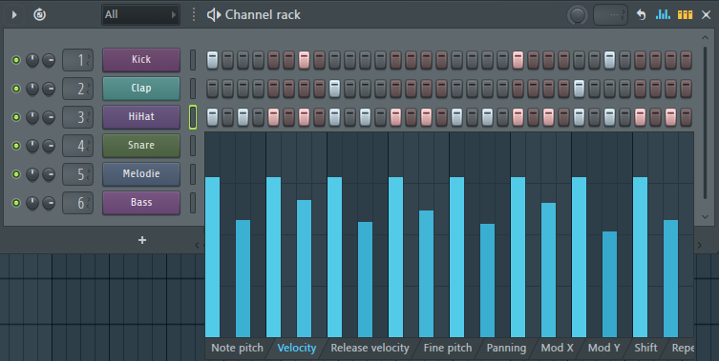The image size is (719, 361).
Task: Click the channel list scroll-down arrow
Action: tap(706, 217)
